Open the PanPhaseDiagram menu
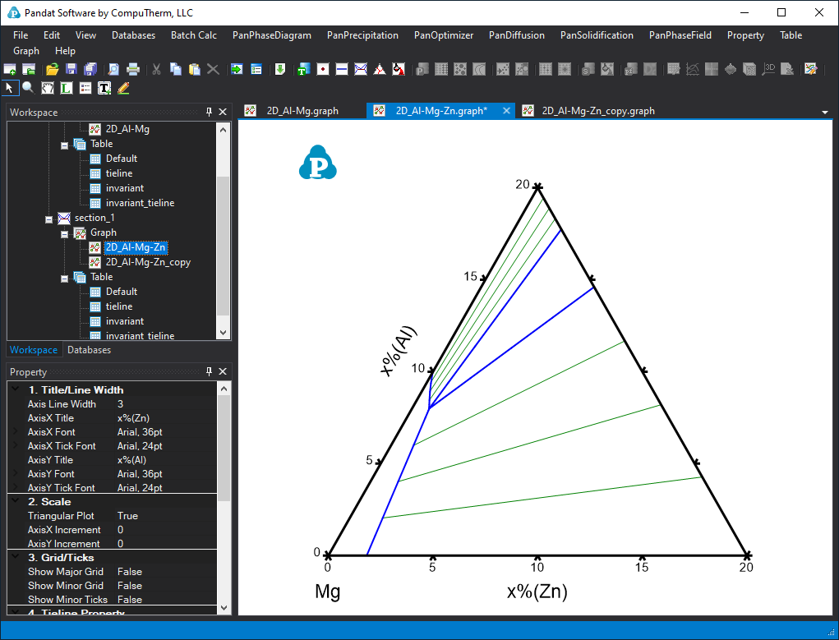Screen dimensions: 839x640 [271, 35]
